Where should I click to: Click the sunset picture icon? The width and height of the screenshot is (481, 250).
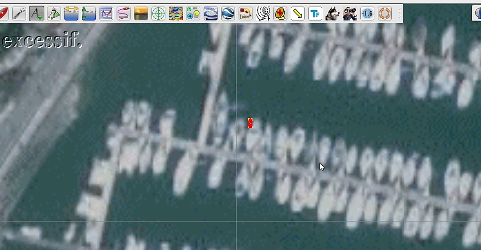141,14
